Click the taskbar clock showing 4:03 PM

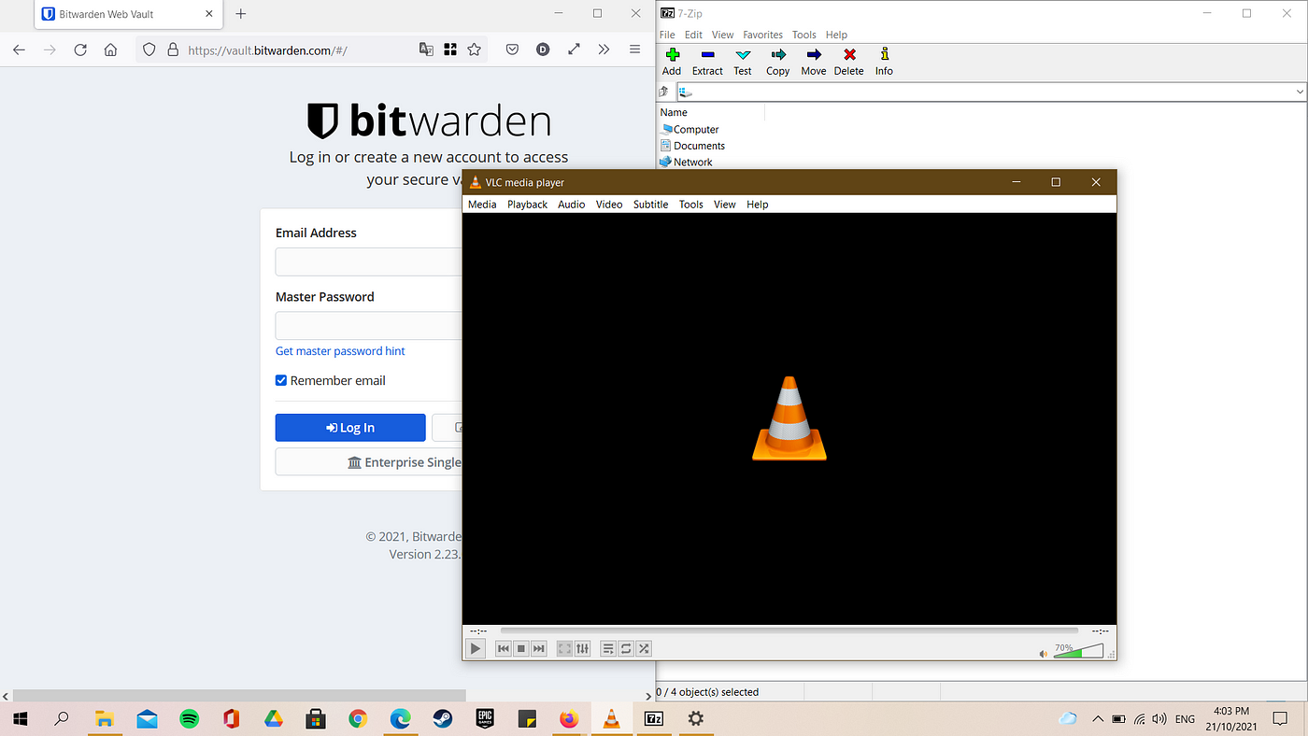tap(1230, 719)
